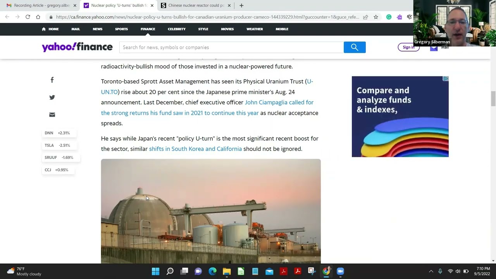Image resolution: width=496 pixels, height=279 pixels.
Task: Show hidden system tray icons
Action: pyautogui.click(x=431, y=271)
